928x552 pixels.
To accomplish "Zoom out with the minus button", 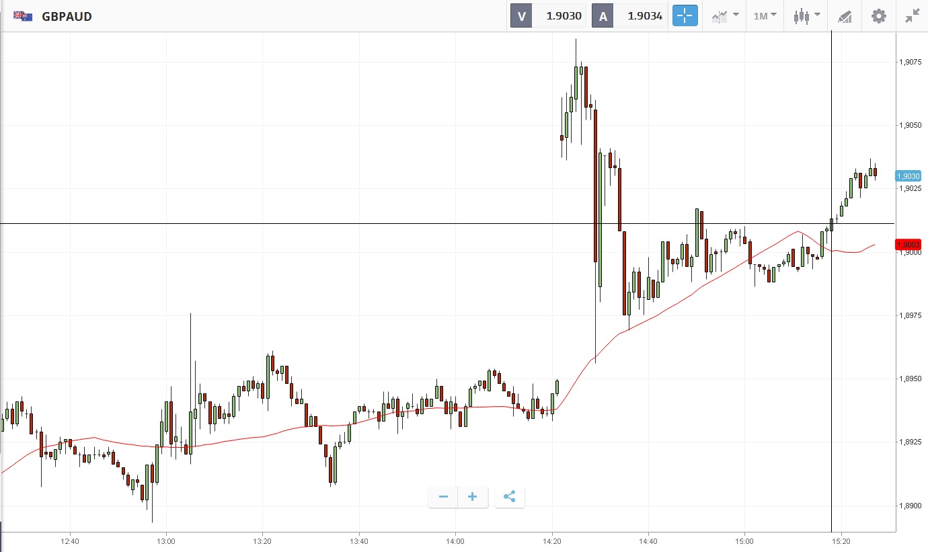I will (x=443, y=497).
